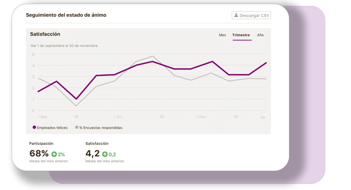Image resolution: width=351 pixels, height=190 pixels.
Task: Open the Año view tab
Action: click(260, 35)
